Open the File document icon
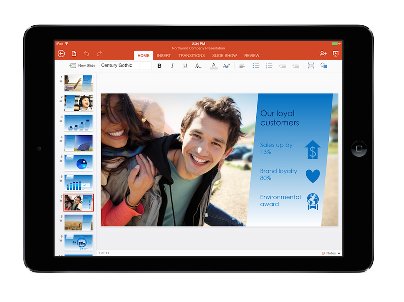Image resolution: width=404 pixels, height=302 pixels. (x=74, y=54)
